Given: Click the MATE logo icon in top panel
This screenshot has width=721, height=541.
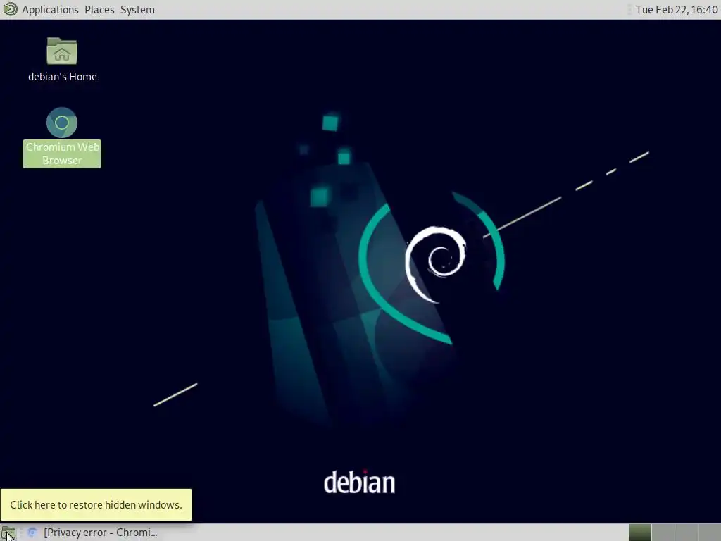Looking at the screenshot, I should [x=10, y=9].
